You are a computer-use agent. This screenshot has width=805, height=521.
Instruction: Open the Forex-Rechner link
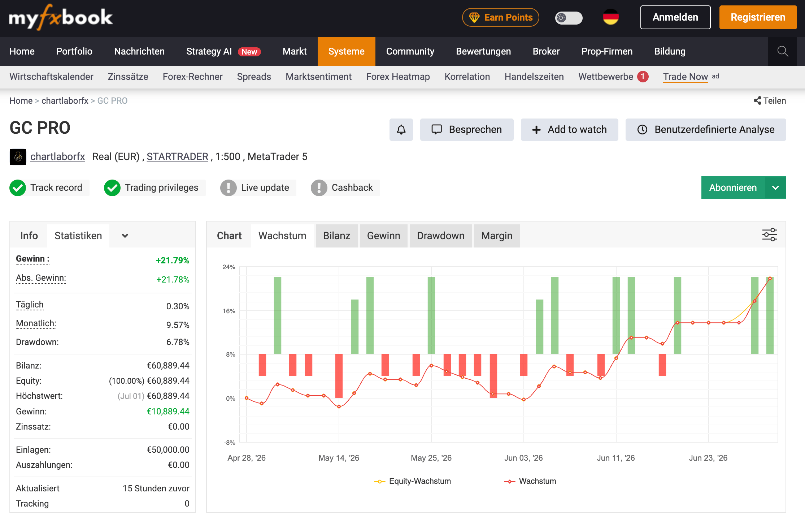click(192, 77)
